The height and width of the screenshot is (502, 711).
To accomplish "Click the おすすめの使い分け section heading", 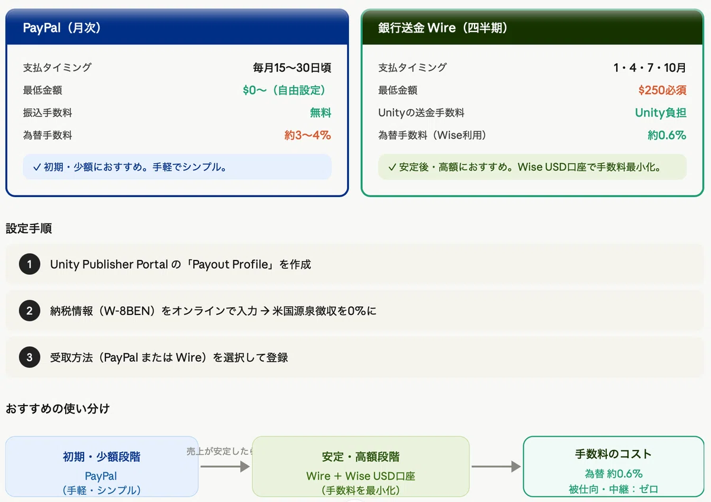I will pos(57,408).
